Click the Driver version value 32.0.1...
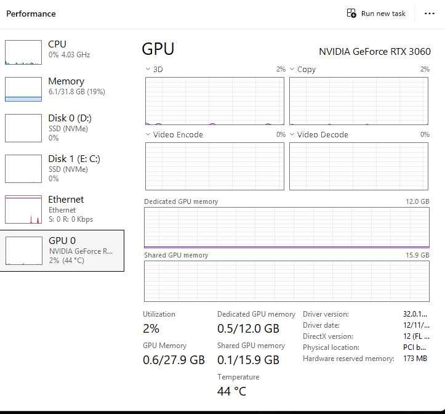 [x=415, y=314]
